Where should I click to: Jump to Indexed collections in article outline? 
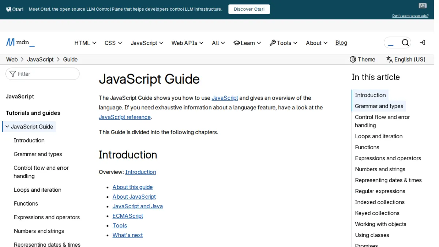click(380, 202)
